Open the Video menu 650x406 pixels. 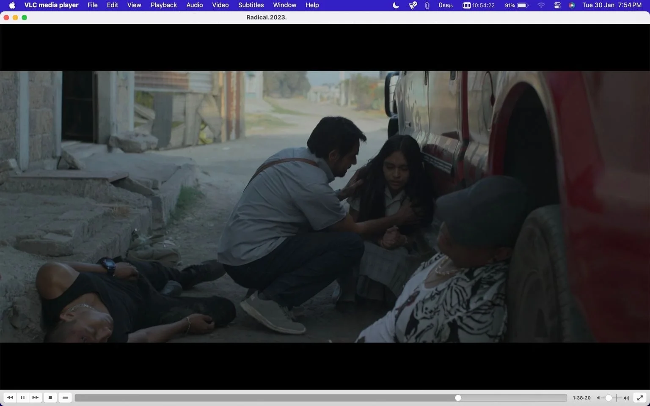coord(220,5)
